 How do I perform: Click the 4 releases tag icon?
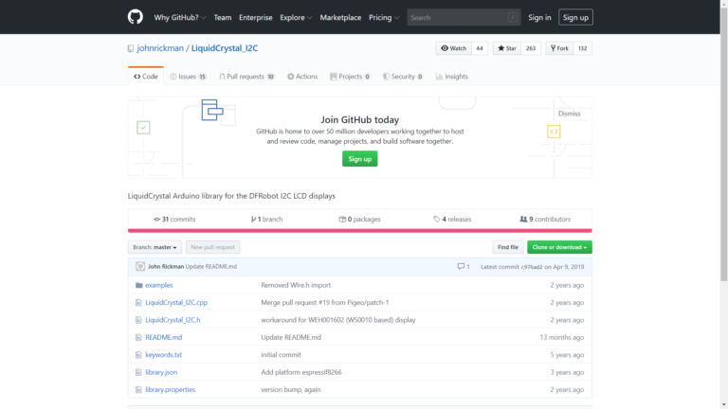click(x=437, y=219)
